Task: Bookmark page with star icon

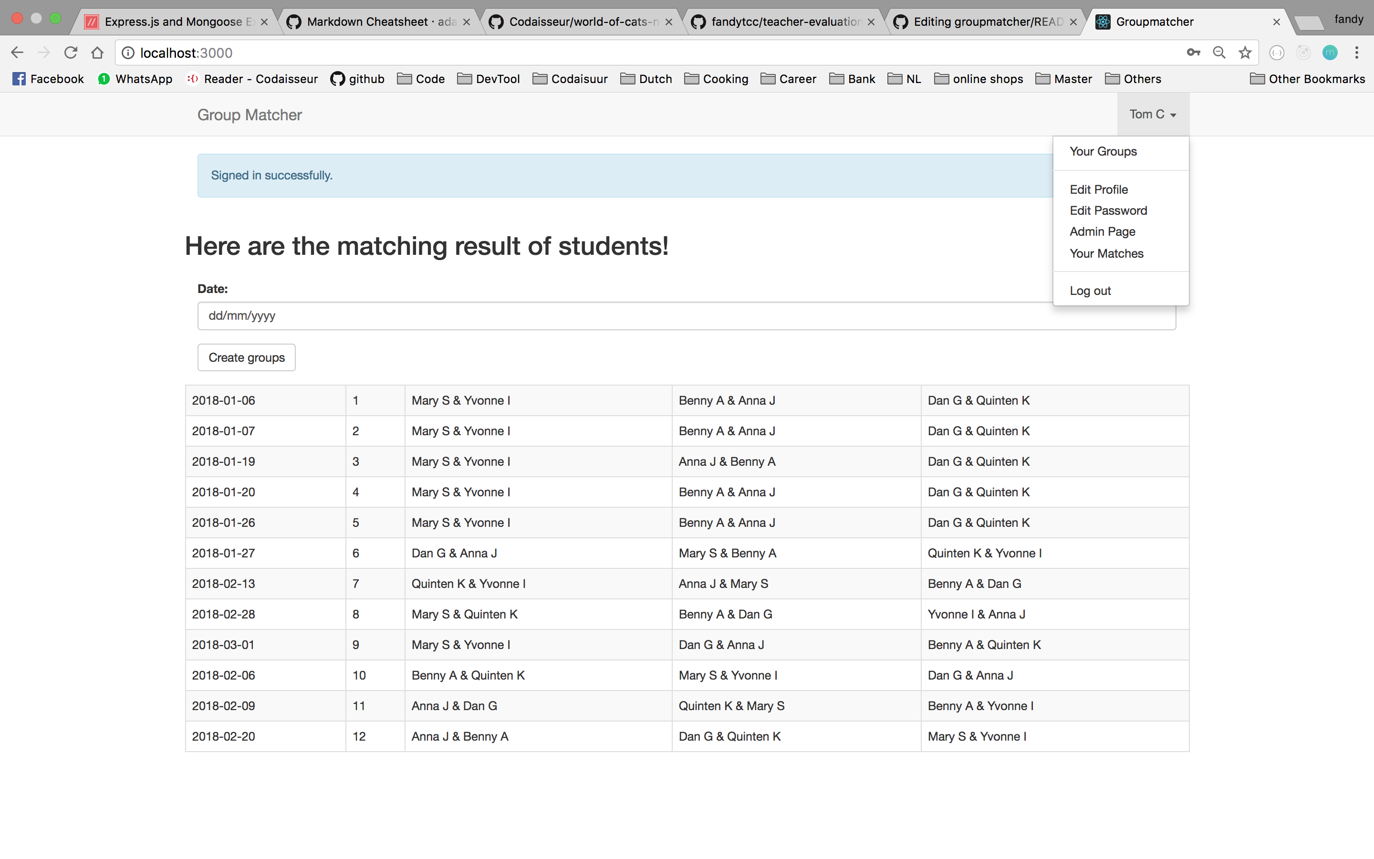Action: click(1245, 53)
